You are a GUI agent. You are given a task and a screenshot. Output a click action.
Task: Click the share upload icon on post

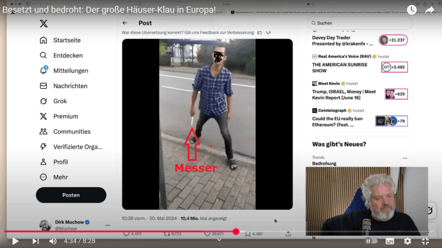pos(288,234)
